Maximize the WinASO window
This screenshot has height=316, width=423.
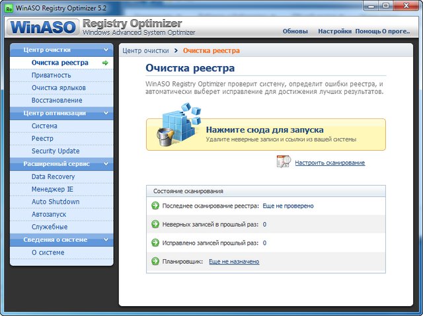coord(386,6)
